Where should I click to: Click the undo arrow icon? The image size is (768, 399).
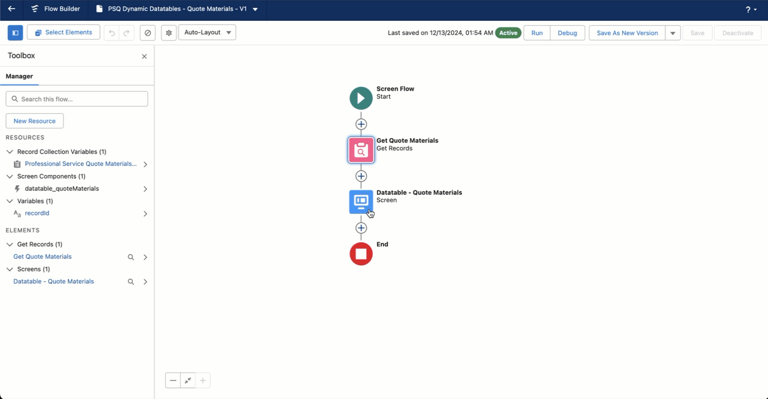pos(112,33)
